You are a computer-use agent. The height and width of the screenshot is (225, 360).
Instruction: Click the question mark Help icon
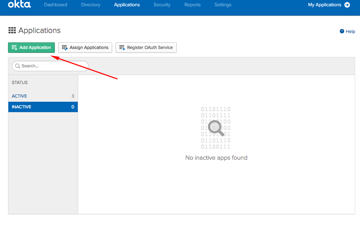(x=342, y=31)
